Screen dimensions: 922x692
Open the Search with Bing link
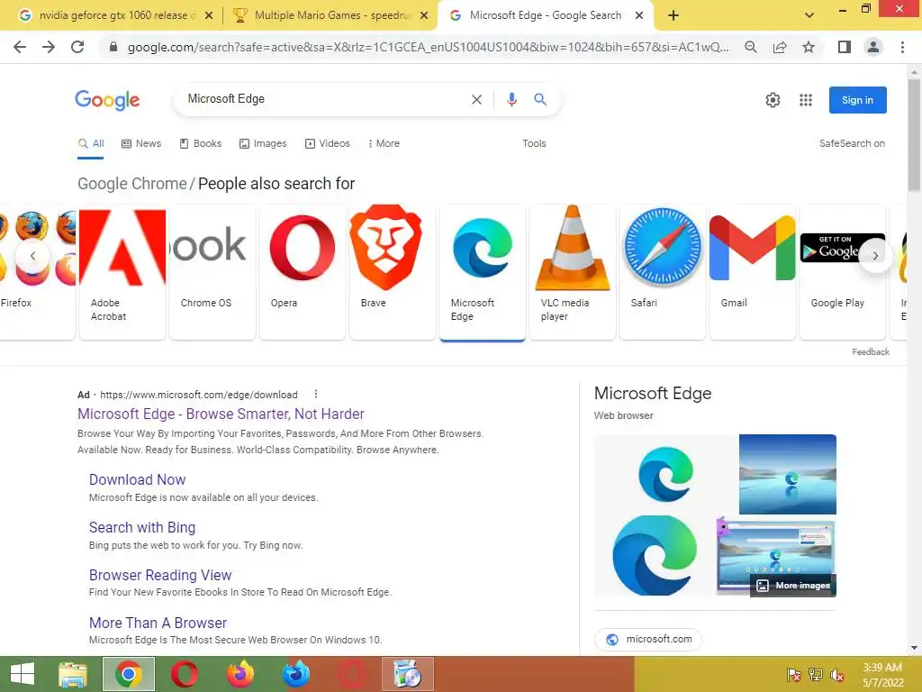141,527
